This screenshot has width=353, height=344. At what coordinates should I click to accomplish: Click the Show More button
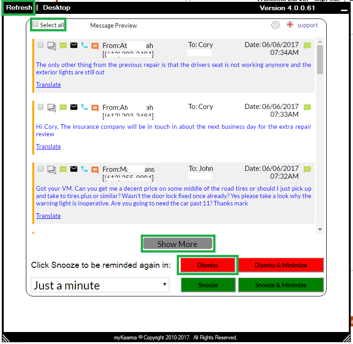[178, 244]
